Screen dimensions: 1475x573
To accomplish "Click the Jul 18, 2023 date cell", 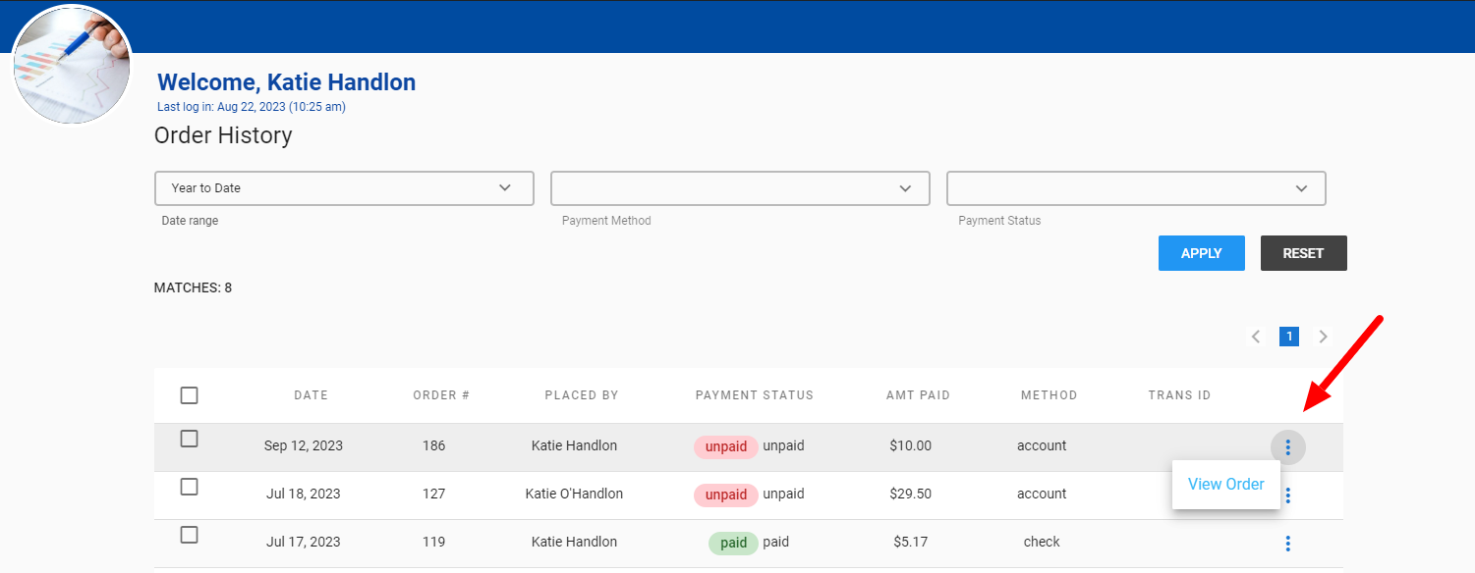I will pos(304,494).
